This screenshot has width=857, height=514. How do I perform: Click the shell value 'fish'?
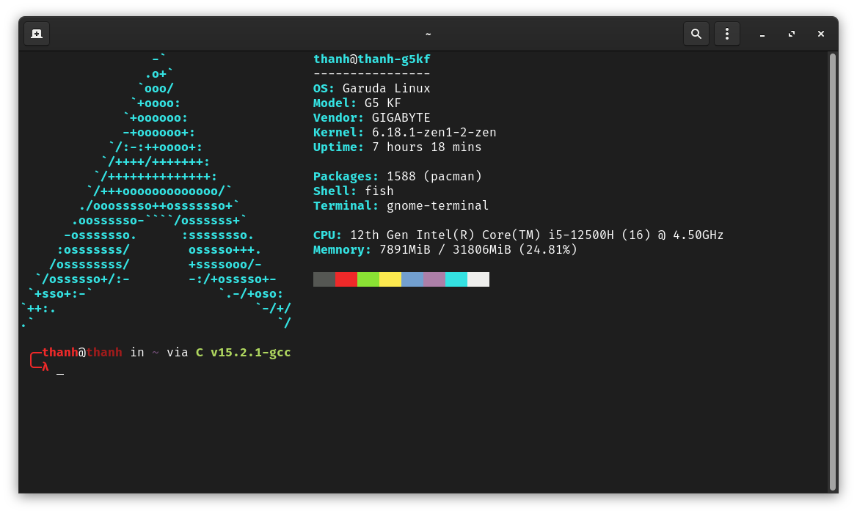click(379, 191)
